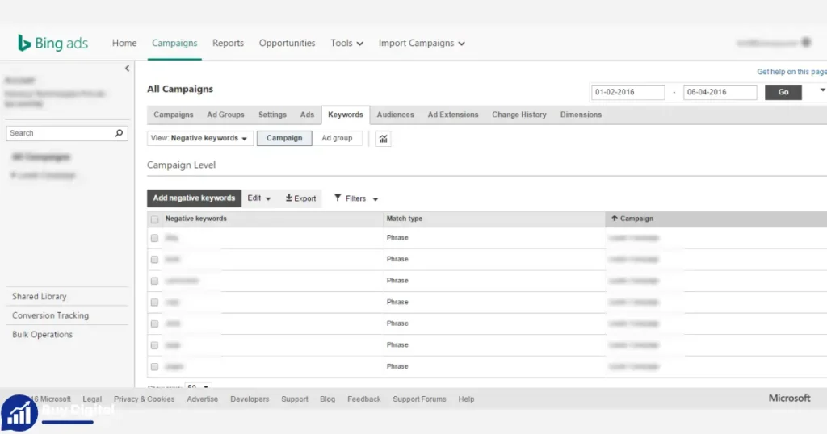Viewport: 827px width, 434px height.
Task: Click the start date field 01-02-2016
Action: 628,92
